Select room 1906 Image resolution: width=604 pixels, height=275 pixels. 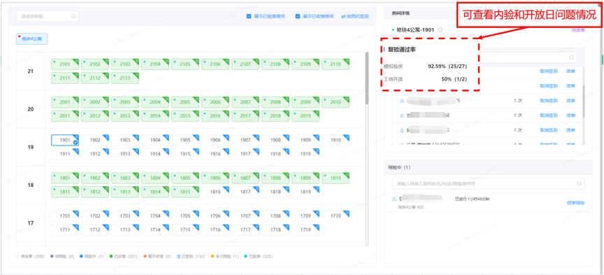click(215, 141)
